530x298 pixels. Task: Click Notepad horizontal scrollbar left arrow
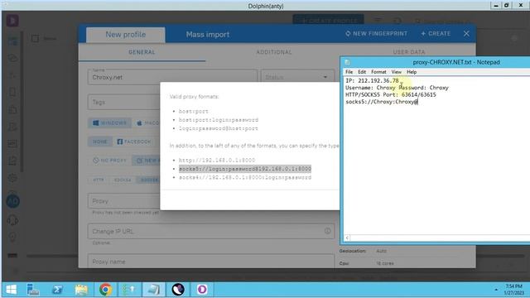click(347, 238)
